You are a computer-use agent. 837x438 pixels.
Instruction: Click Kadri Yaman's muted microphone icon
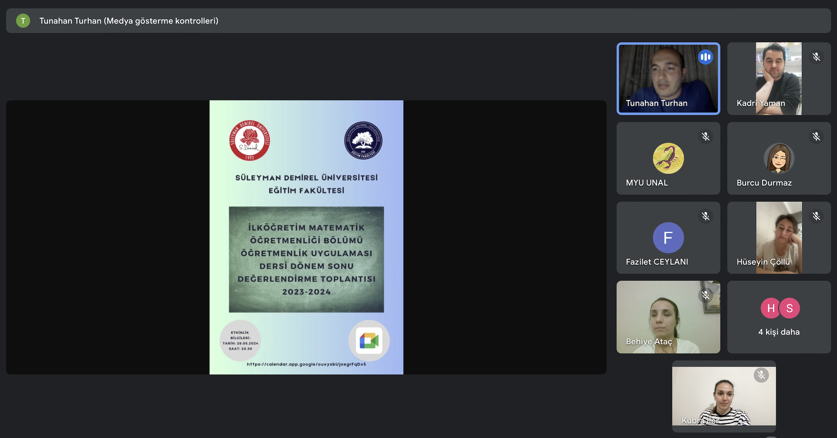(816, 57)
